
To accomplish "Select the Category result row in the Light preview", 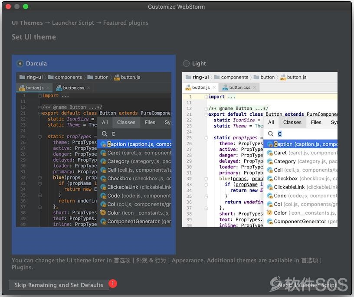I will (x=301, y=161).
